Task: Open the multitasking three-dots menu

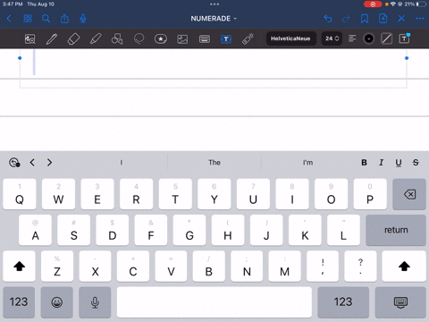Action: tap(214, 4)
